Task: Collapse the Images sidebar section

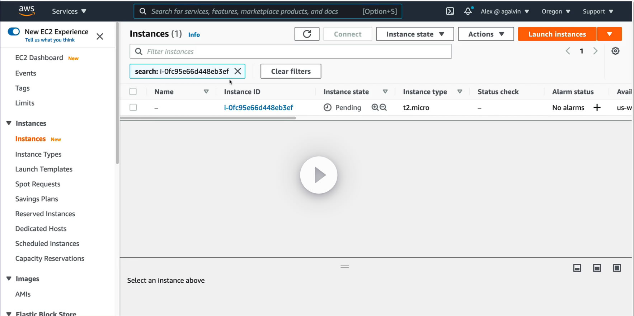Action: coord(9,279)
